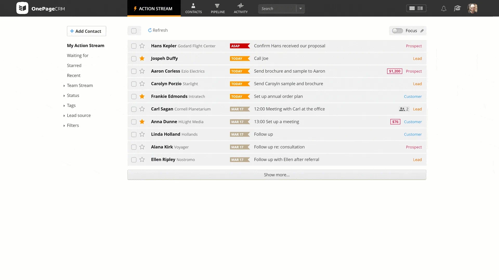Open the Action Stream tab

[x=154, y=8]
